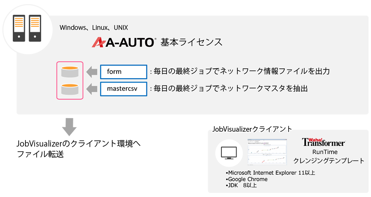Click the RunTime label

pyautogui.click(x=325, y=152)
